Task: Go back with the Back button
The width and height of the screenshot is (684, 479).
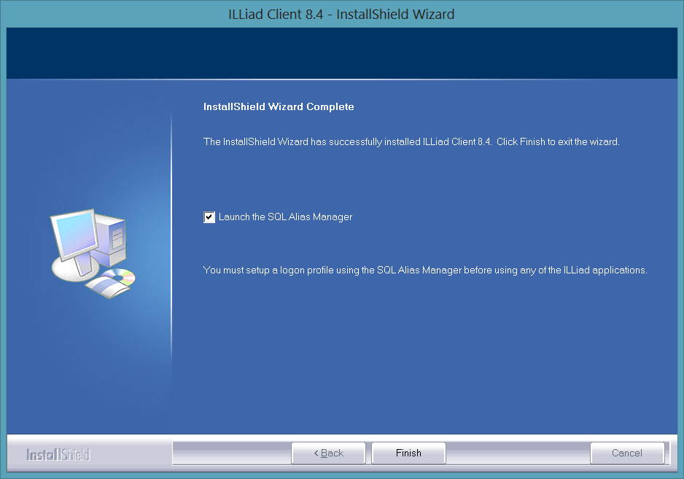Action: [x=328, y=453]
